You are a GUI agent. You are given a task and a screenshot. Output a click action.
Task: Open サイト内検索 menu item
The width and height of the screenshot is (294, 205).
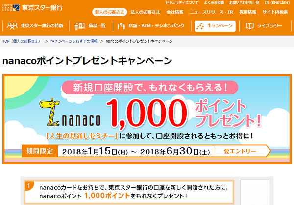coord(275,12)
